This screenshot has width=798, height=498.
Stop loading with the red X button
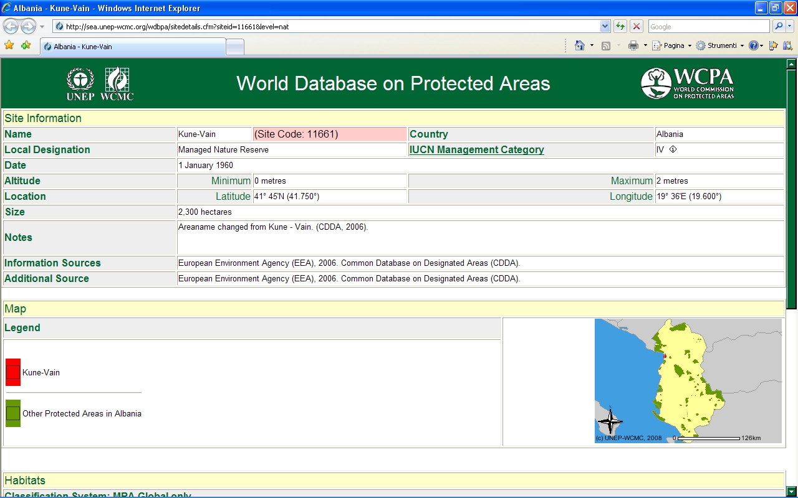(637, 27)
